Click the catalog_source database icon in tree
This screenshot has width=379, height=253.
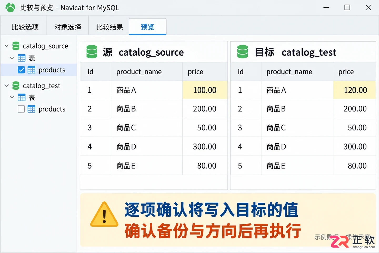tap(16, 46)
